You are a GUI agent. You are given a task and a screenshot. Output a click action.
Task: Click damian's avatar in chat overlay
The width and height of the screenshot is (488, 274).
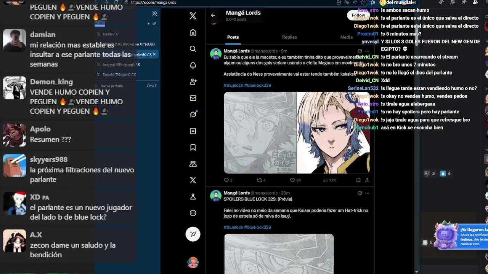(14, 40)
